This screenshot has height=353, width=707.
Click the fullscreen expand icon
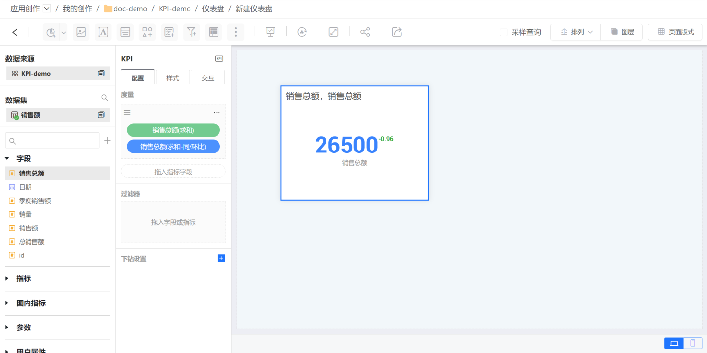333,32
